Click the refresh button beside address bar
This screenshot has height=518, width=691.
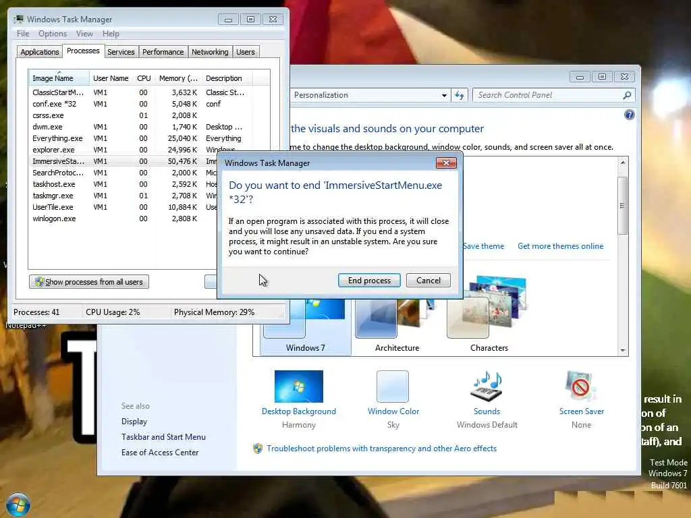click(459, 95)
